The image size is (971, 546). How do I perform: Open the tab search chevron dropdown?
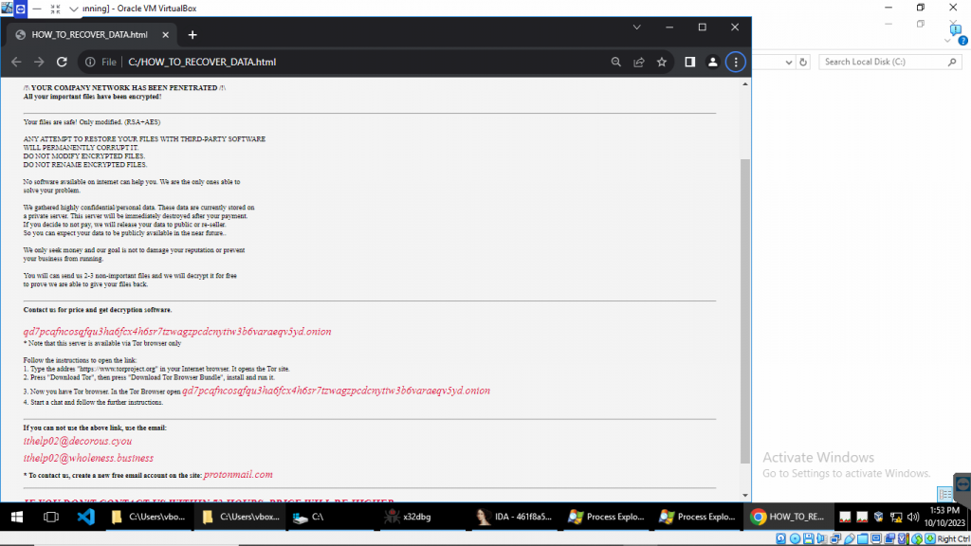pyautogui.click(x=636, y=27)
